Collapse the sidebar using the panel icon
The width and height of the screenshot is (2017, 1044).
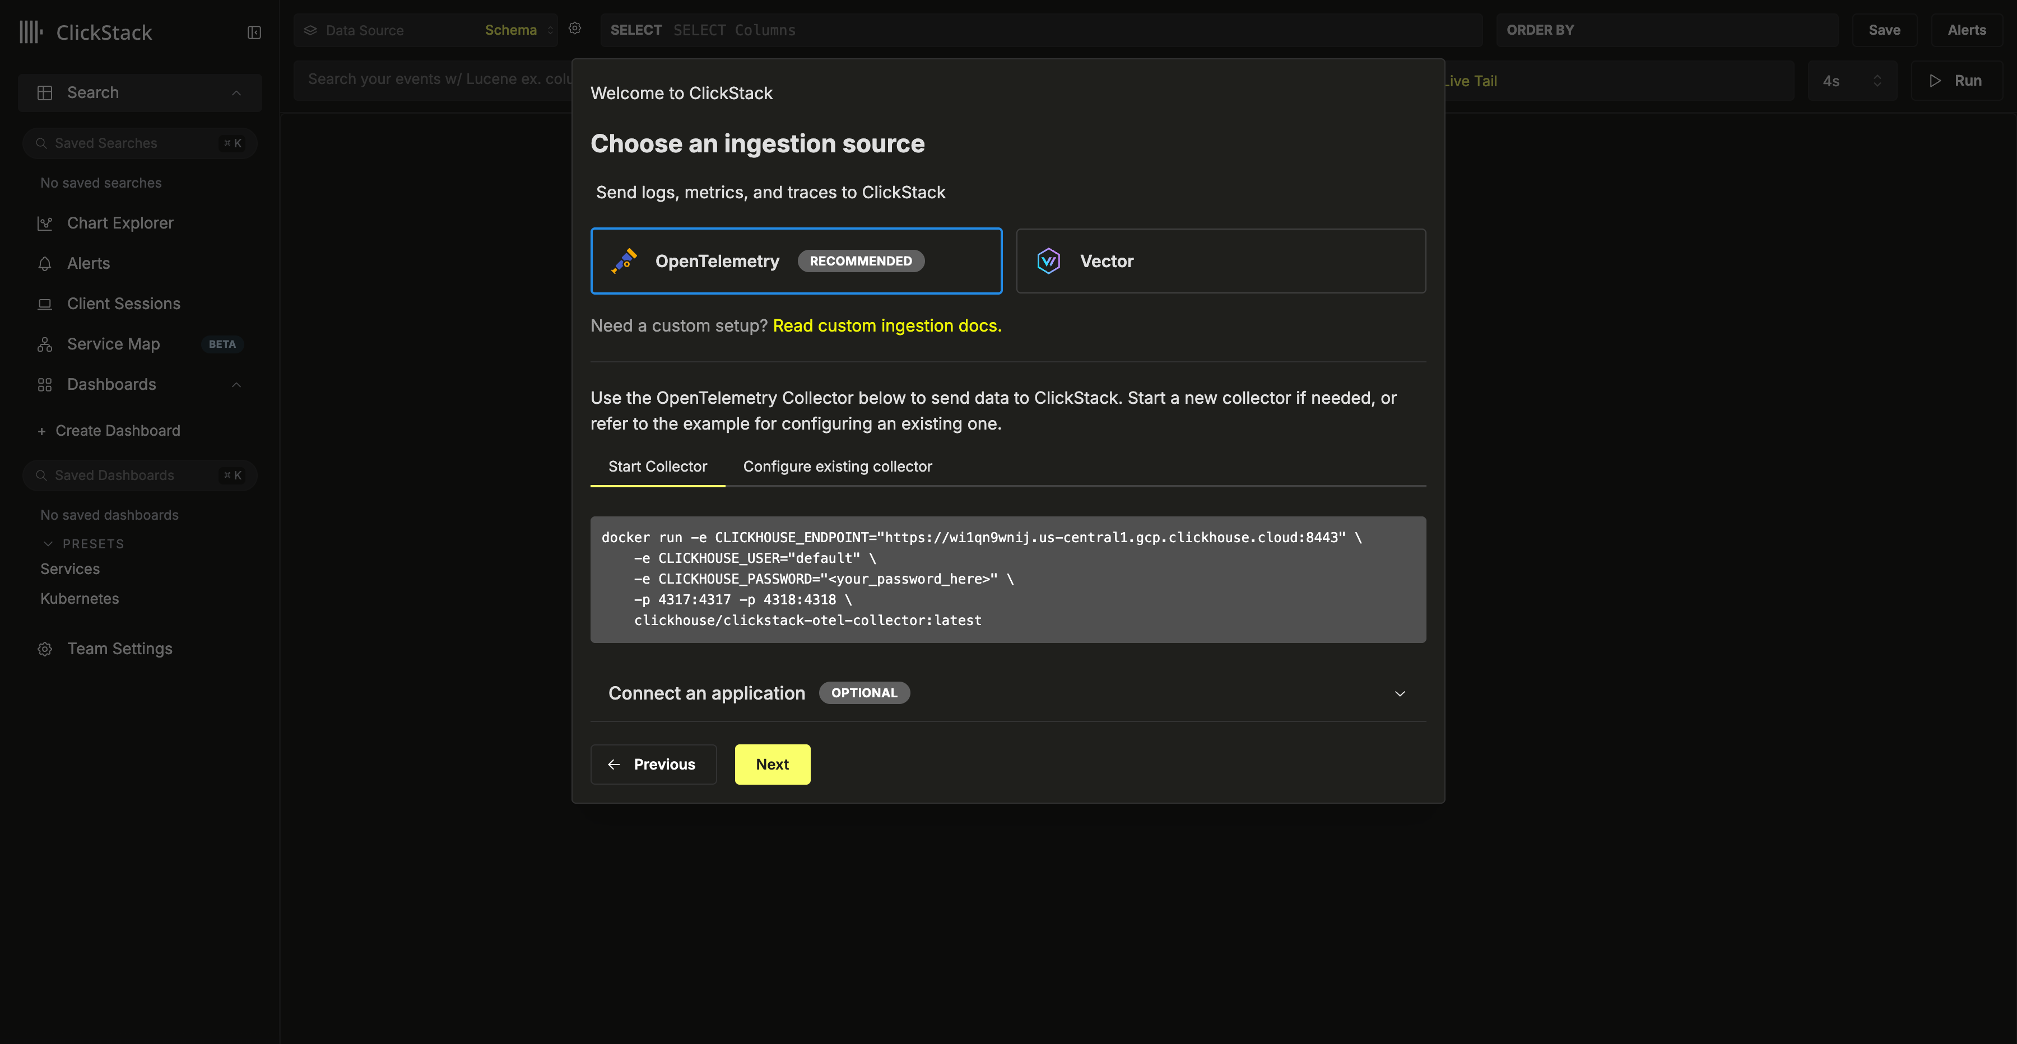pyautogui.click(x=254, y=33)
